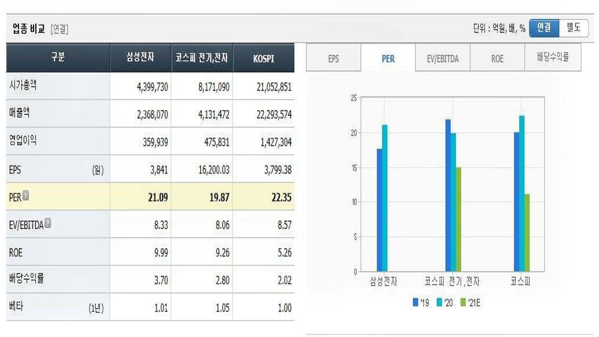This screenshot has height=337, width=599.
Task: Click beta value 1.05
Action: click(222, 308)
